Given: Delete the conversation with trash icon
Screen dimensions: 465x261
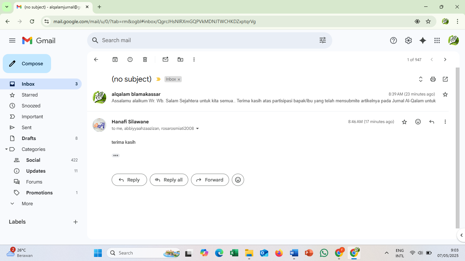Looking at the screenshot, I should point(145,59).
